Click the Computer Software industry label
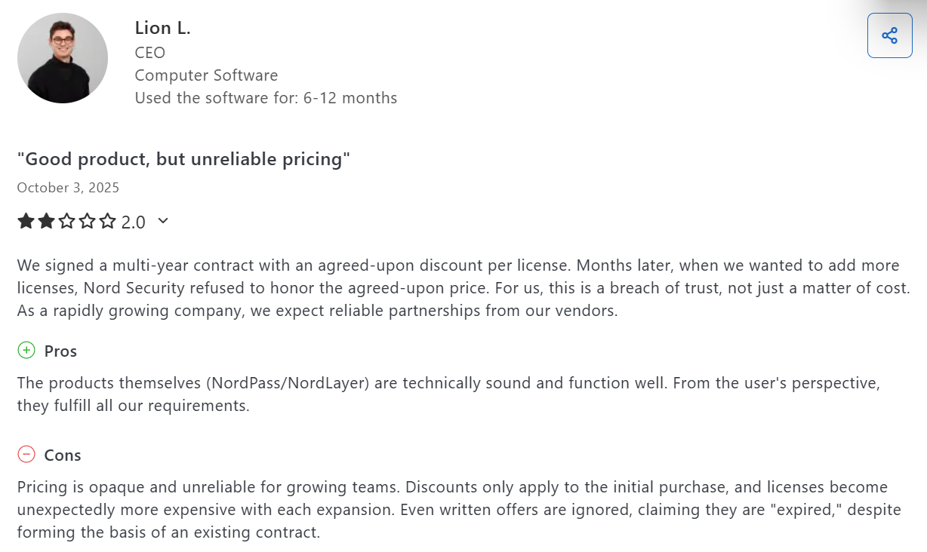This screenshot has width=927, height=552. click(x=206, y=75)
